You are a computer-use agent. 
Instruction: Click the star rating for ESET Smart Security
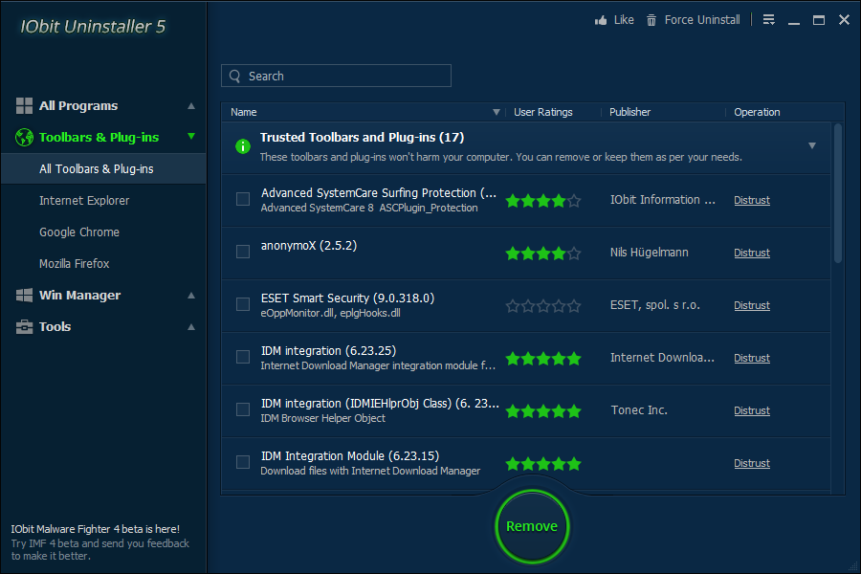click(x=543, y=306)
